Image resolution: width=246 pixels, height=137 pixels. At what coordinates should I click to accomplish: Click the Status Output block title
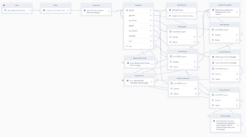226,116
